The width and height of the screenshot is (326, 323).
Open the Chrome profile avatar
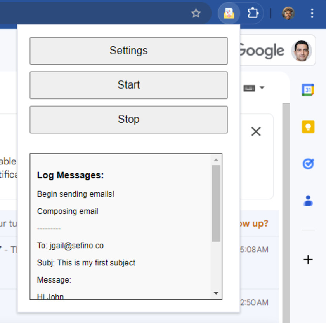[x=288, y=13]
